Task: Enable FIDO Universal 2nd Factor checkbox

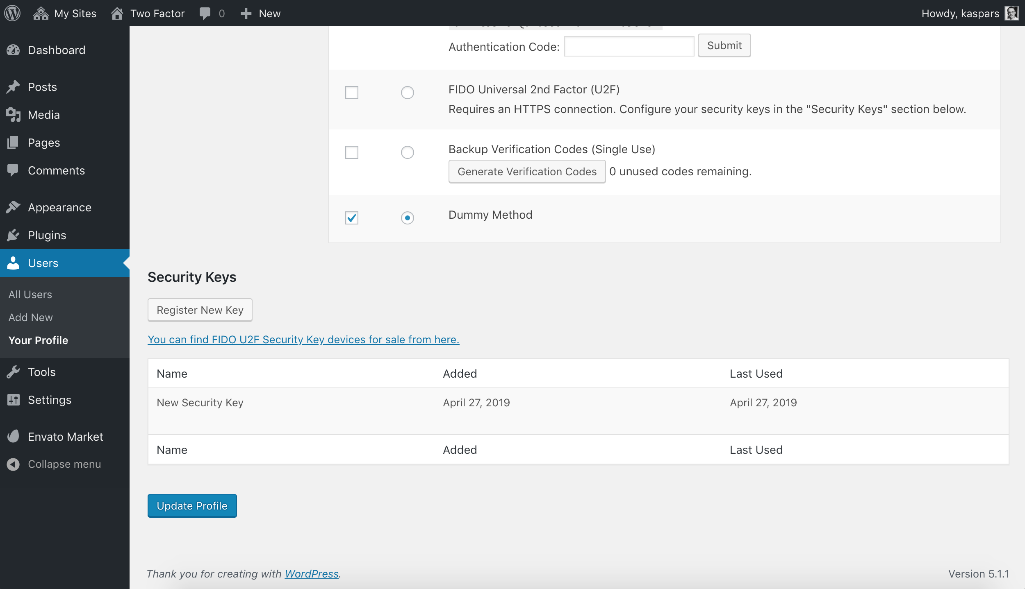Action: pos(352,92)
